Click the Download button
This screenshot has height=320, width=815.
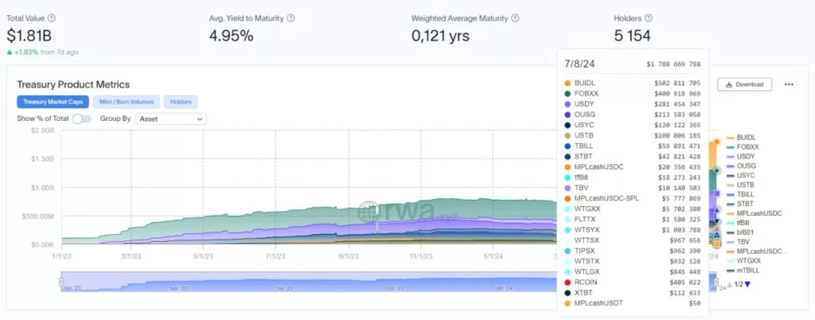pyautogui.click(x=744, y=84)
